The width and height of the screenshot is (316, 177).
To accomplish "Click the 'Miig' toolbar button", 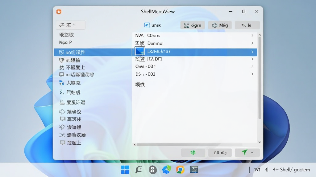I will point(220,25).
